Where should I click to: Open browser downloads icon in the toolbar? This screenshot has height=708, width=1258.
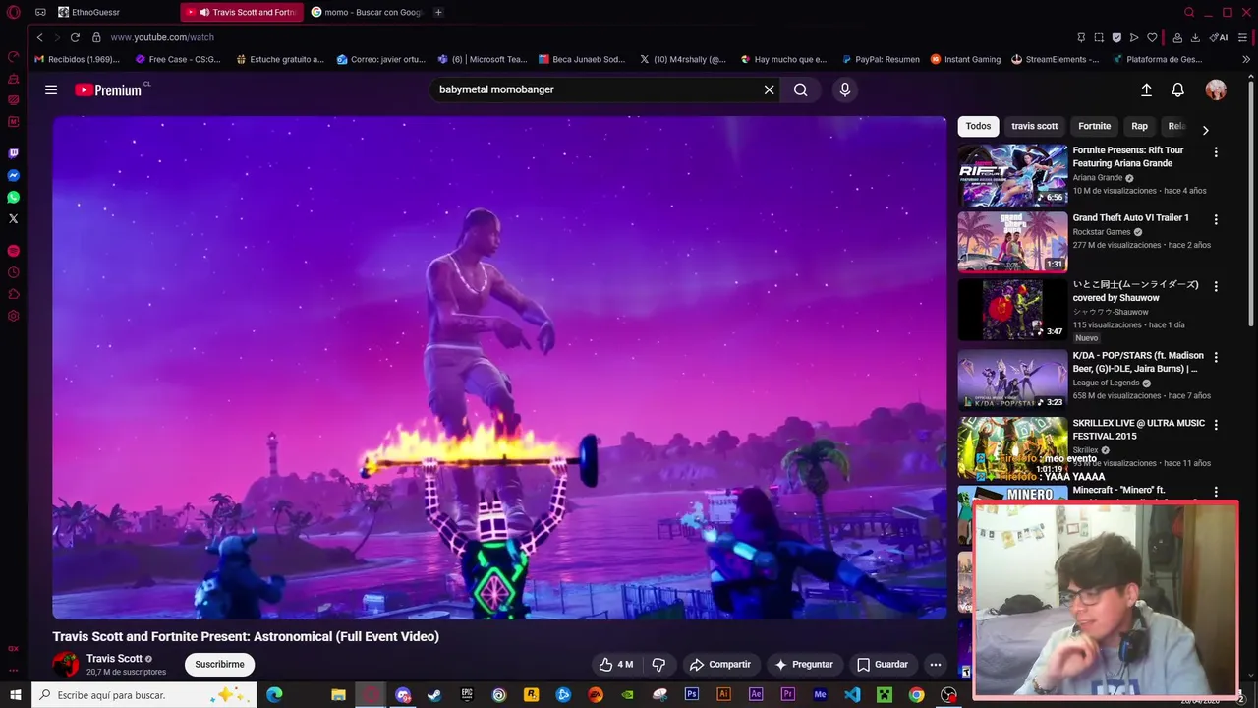coord(1195,37)
